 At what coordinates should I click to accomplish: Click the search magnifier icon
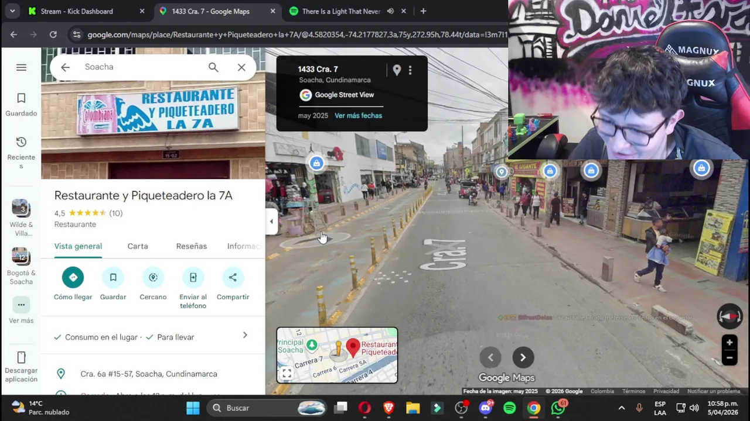pos(213,67)
